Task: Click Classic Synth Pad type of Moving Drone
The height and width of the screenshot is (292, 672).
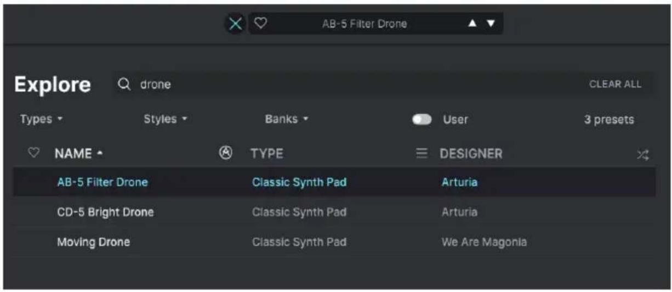Action: [299, 242]
